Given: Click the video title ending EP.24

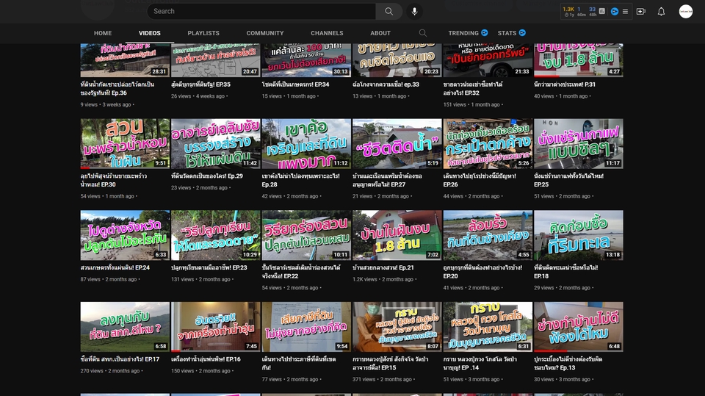Looking at the screenshot, I should [115, 267].
